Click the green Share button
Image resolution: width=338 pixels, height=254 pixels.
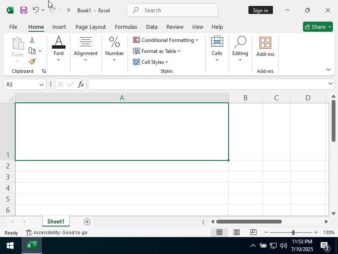[x=318, y=27]
